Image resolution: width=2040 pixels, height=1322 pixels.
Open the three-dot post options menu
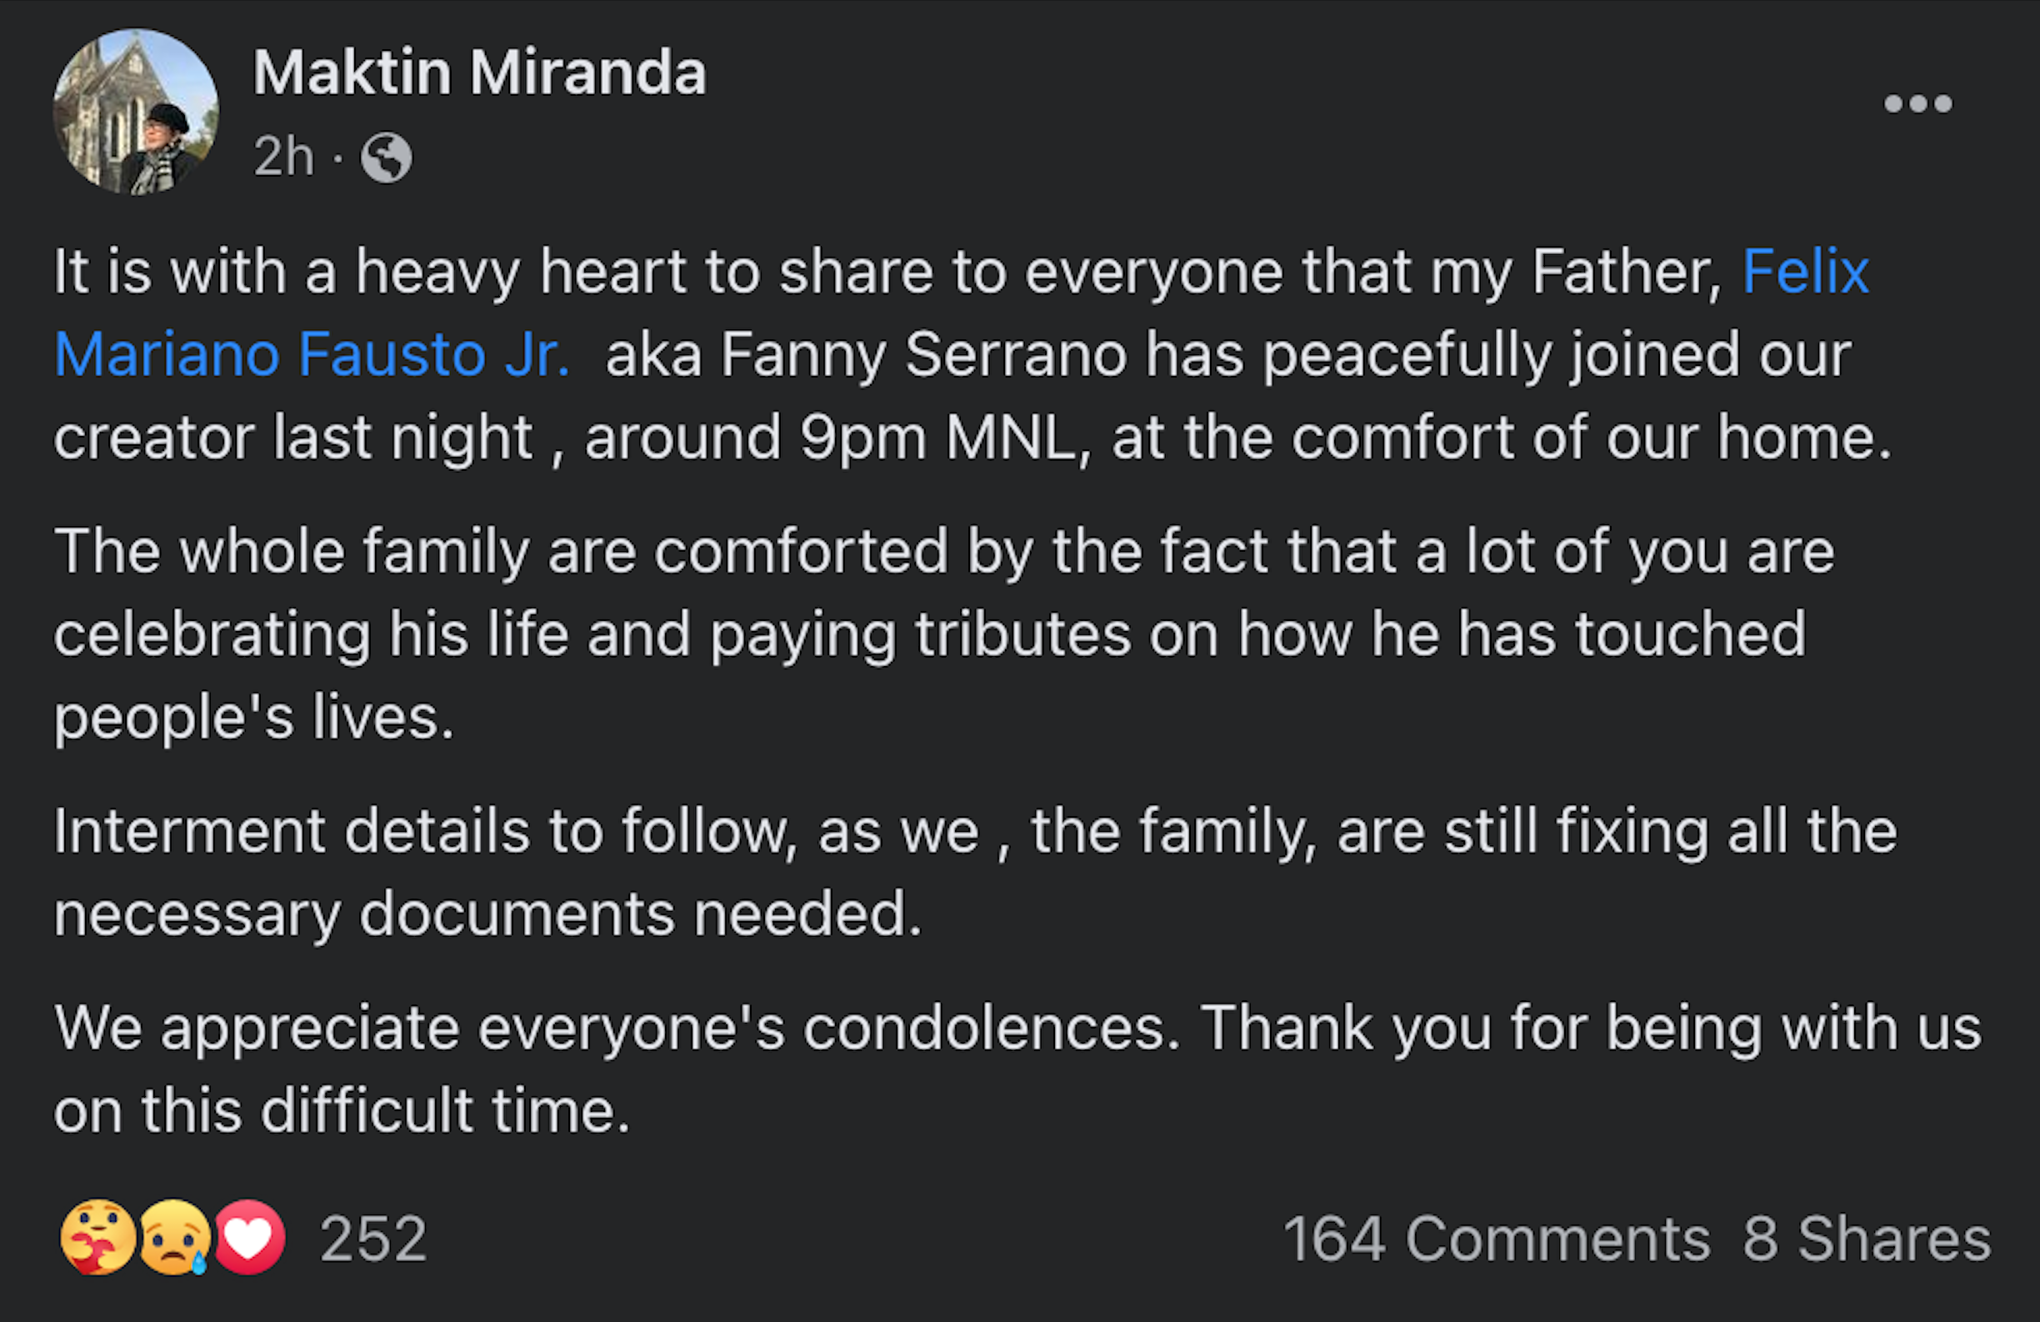(1917, 103)
